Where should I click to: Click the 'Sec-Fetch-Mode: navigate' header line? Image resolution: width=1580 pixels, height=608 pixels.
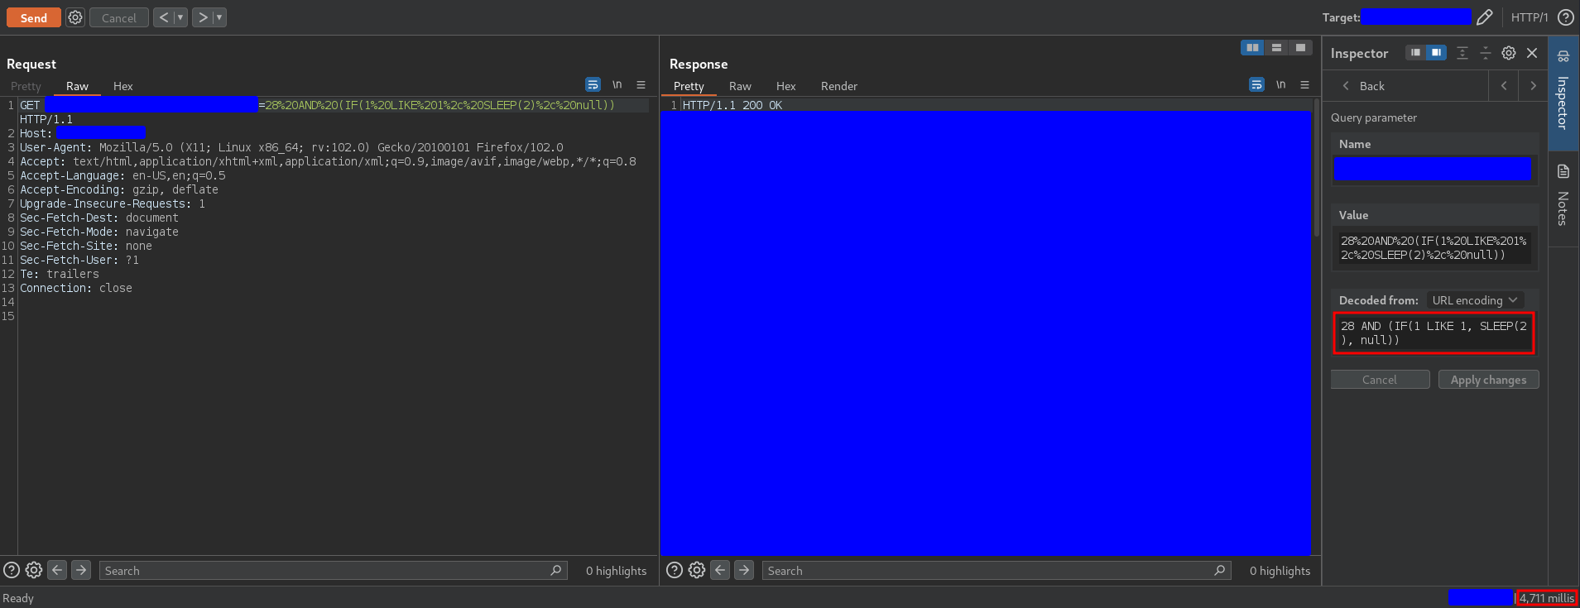coord(99,232)
